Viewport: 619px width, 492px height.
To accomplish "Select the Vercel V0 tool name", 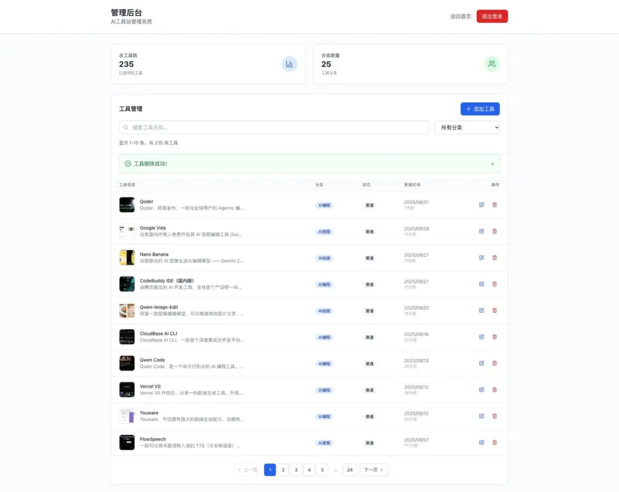I will tap(150, 386).
